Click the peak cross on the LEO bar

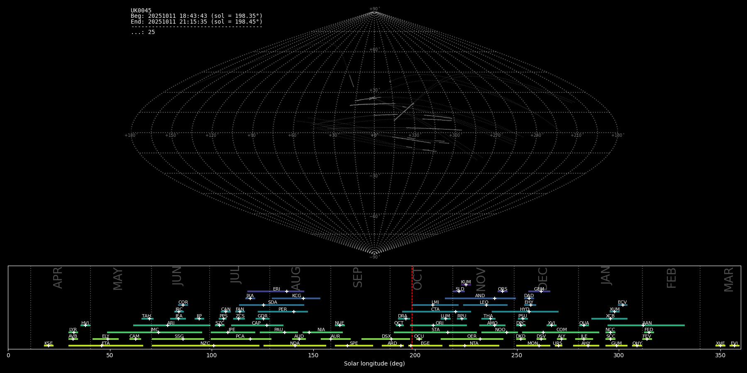pyautogui.click(x=486, y=305)
